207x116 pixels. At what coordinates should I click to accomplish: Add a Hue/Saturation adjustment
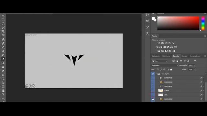point(157,47)
